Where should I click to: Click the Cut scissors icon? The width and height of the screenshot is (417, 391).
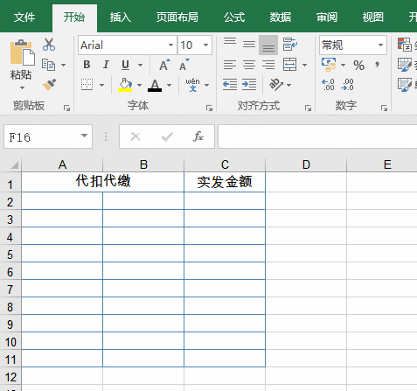click(x=49, y=45)
